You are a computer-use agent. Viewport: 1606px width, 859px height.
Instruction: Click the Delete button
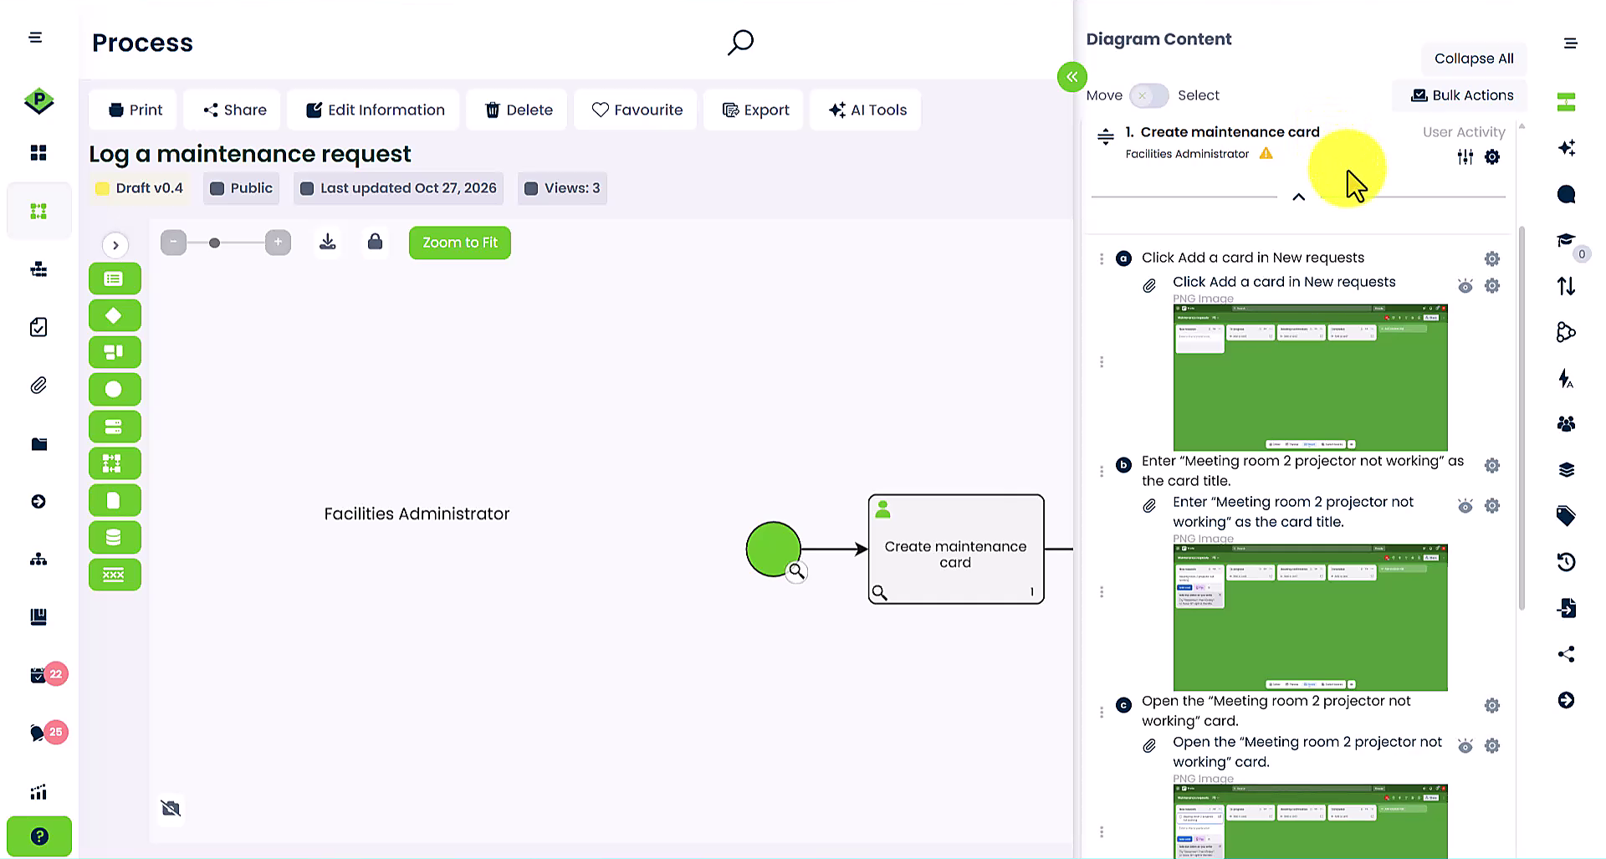(519, 110)
